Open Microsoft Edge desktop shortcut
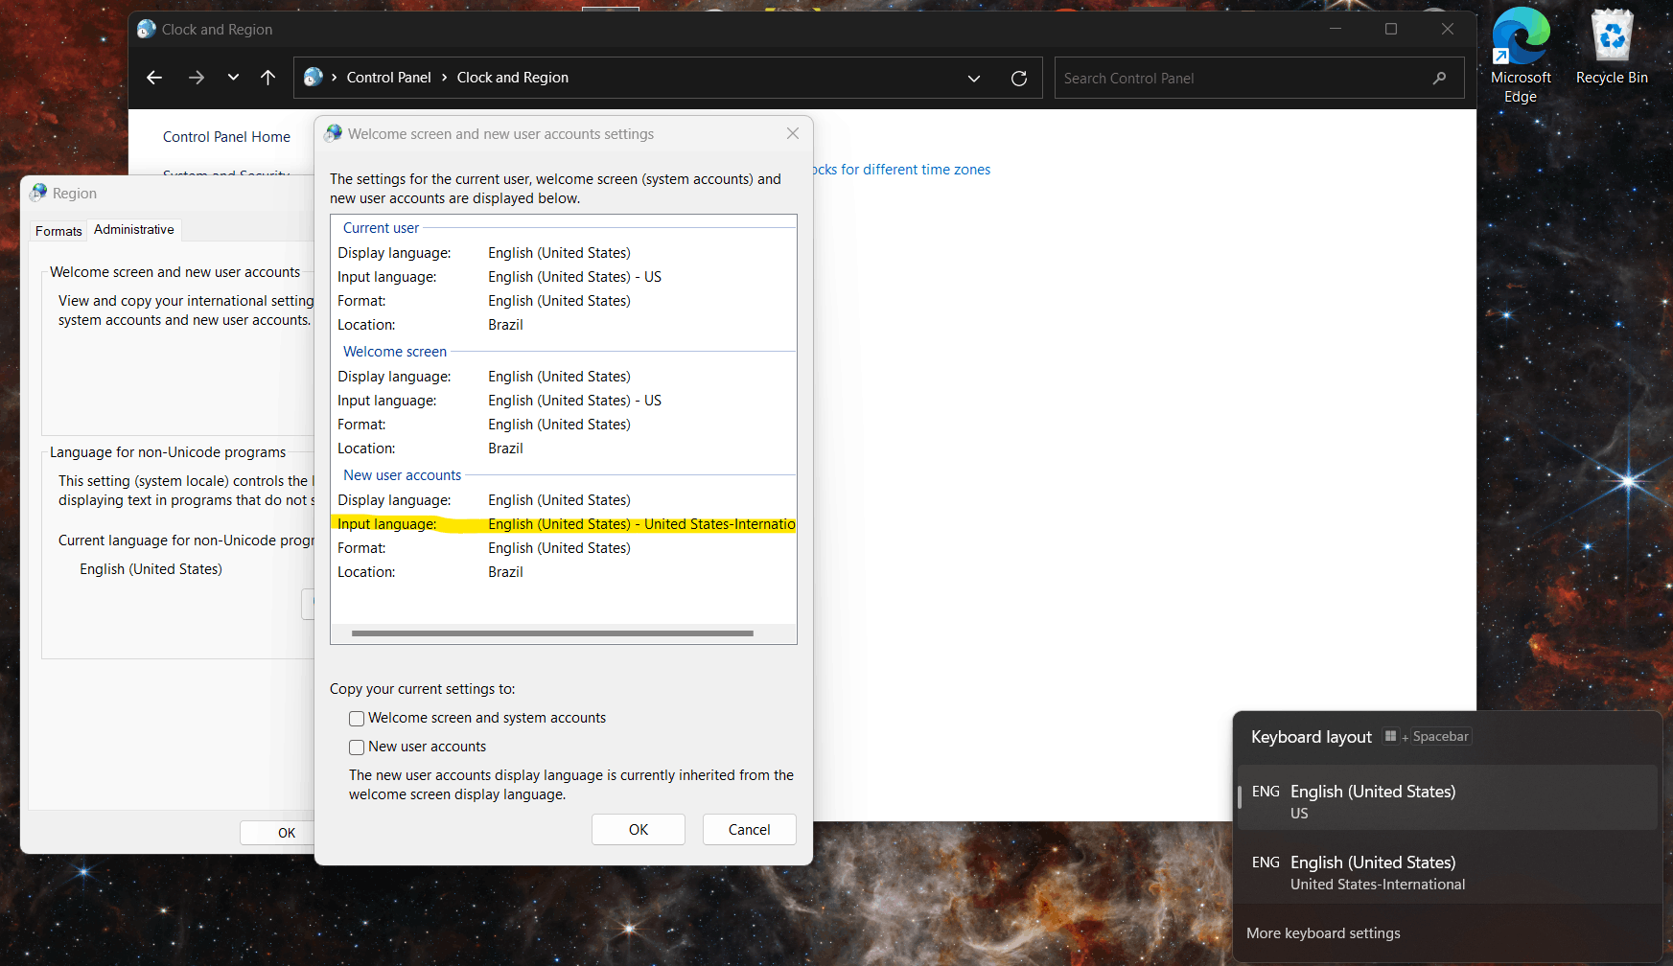1673x966 pixels. pos(1521,56)
